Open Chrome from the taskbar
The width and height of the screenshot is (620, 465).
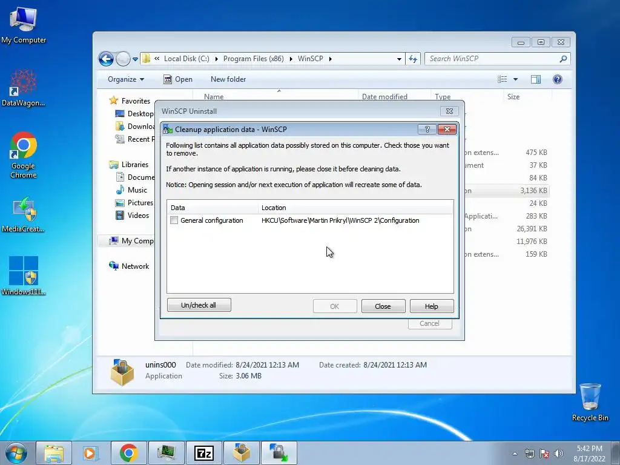[x=128, y=453]
